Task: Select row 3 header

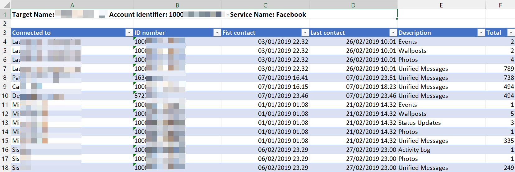Action: coord(5,33)
